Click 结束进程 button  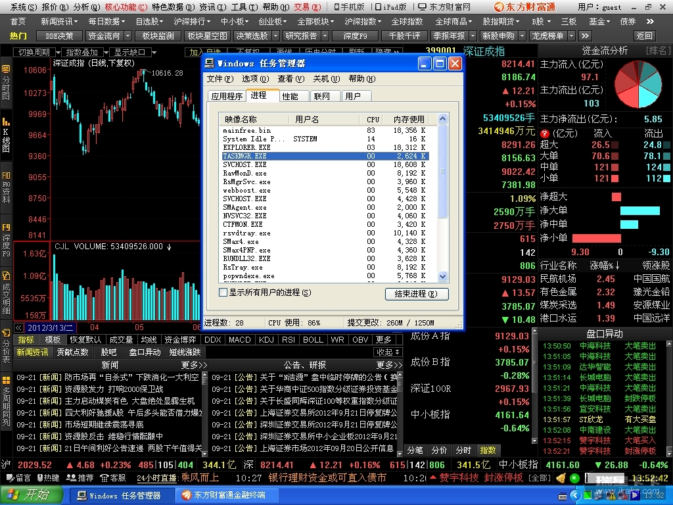point(416,294)
